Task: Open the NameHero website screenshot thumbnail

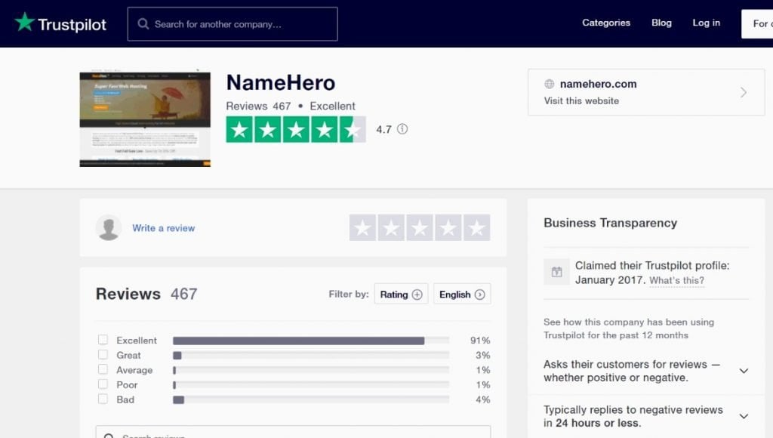Action: click(145, 119)
